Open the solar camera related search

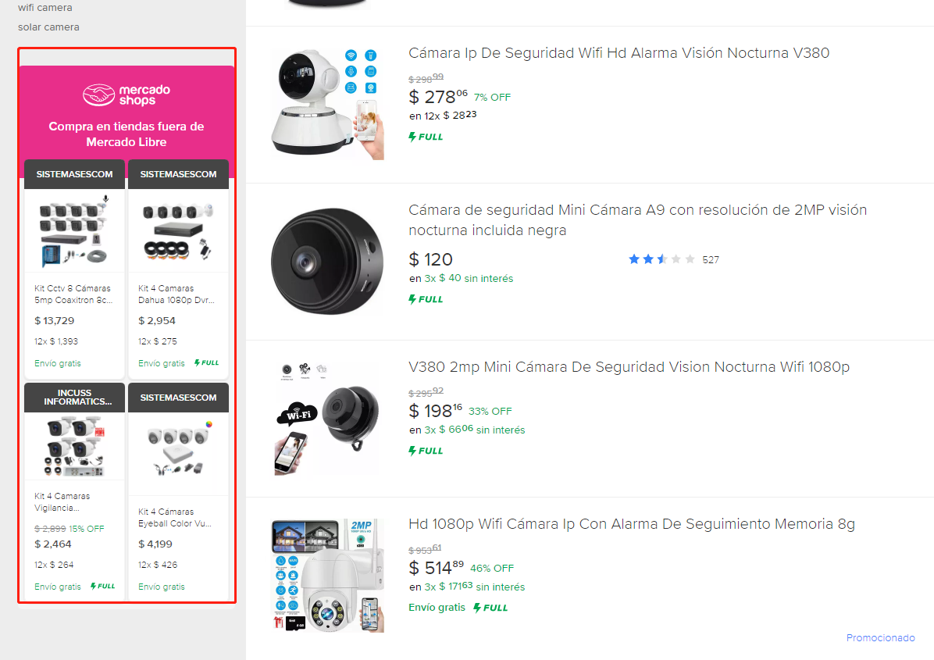point(48,27)
